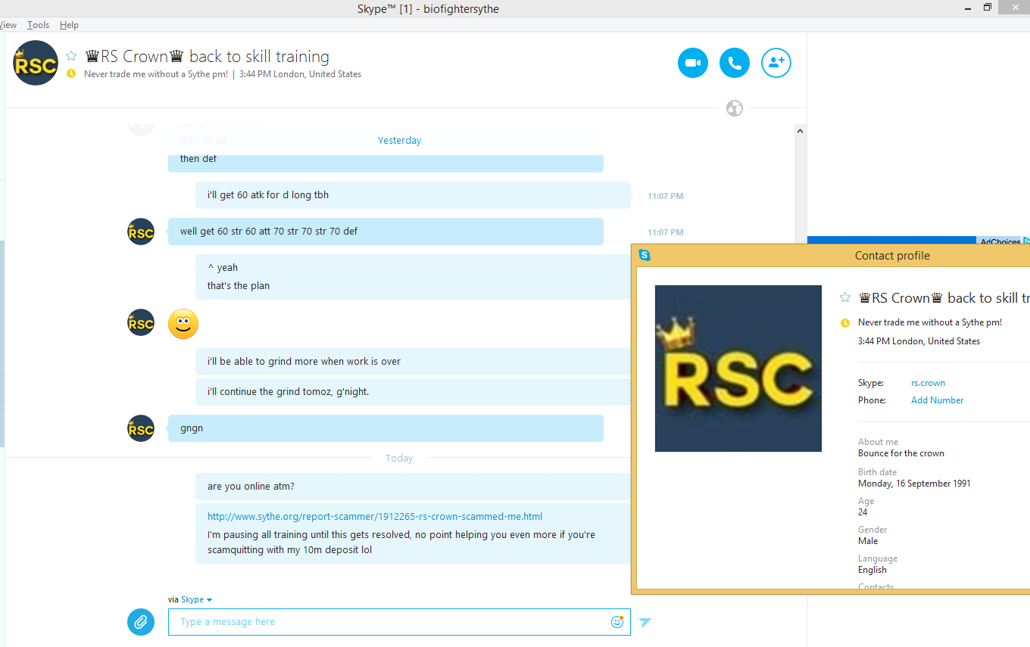Click the Skype logo in Contact profile title

tap(645, 255)
